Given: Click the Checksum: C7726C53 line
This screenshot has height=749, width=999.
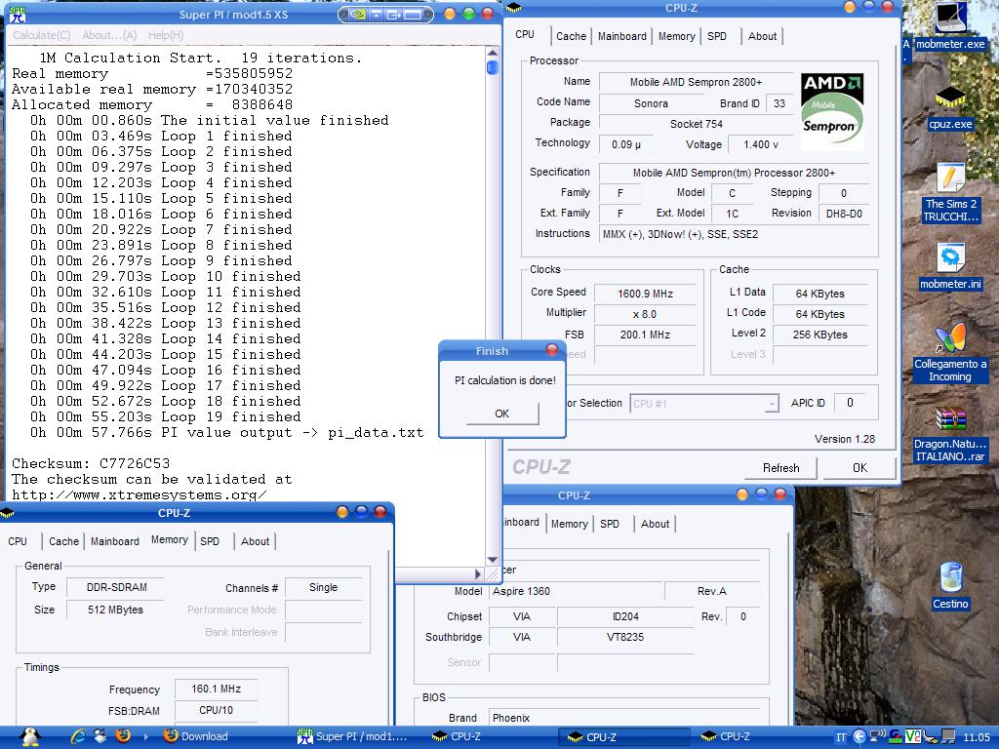Looking at the screenshot, I should [91, 463].
